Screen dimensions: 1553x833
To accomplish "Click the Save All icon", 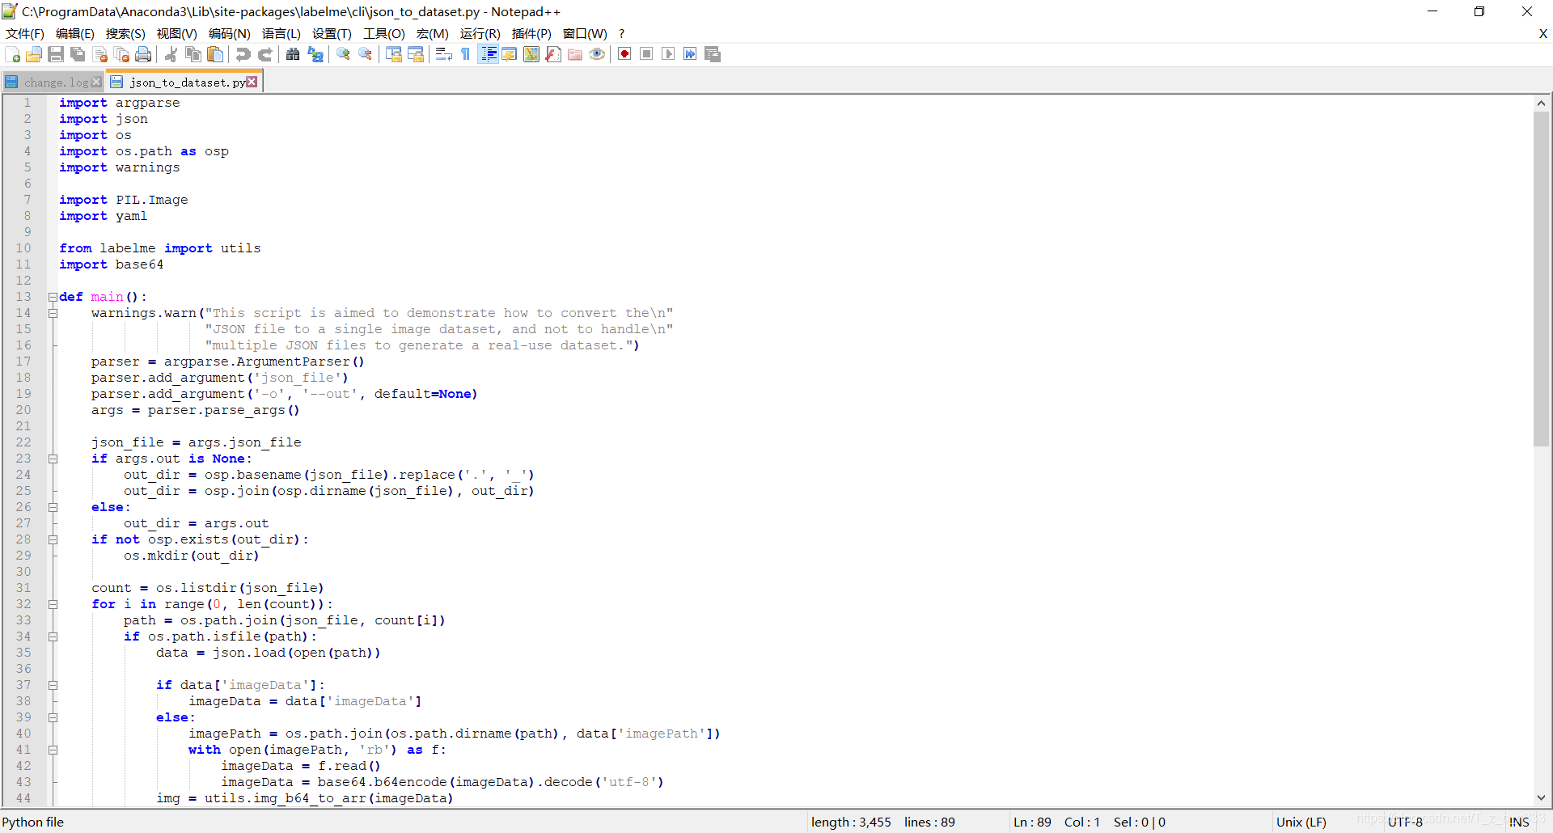I will click(78, 54).
